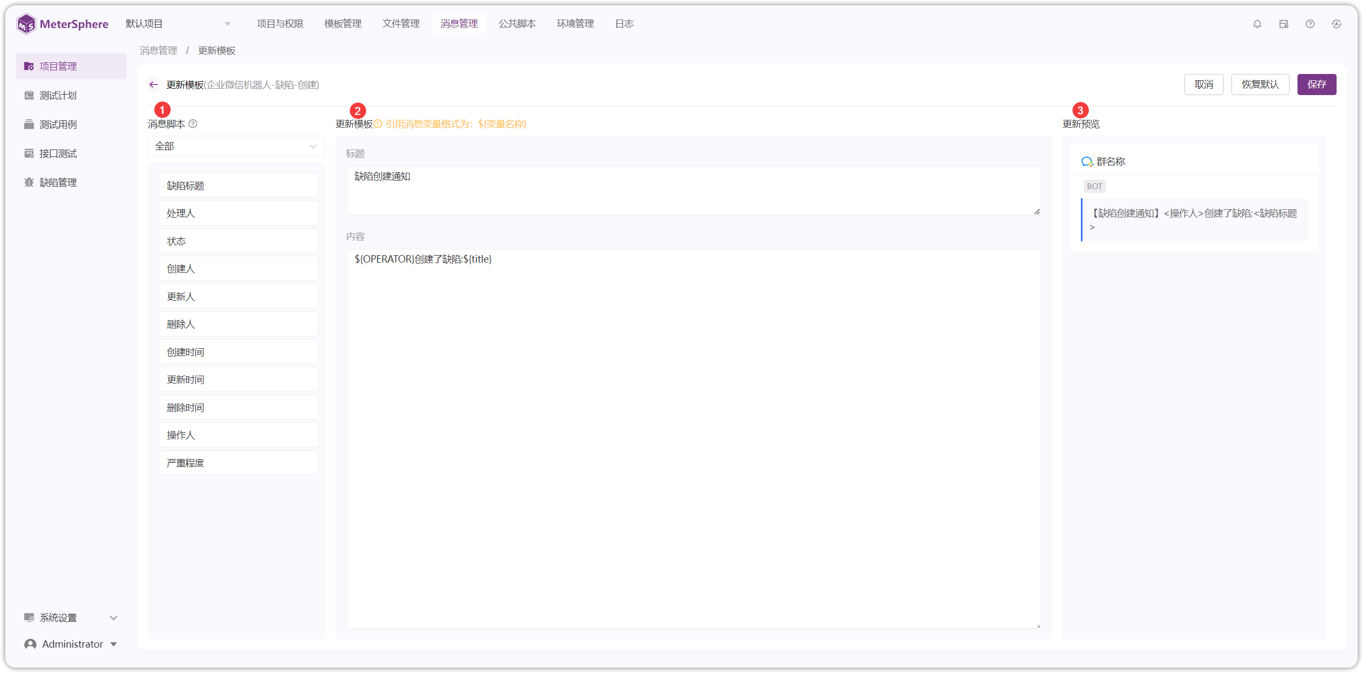
Task: Switch to the 文件管理 tab
Action: click(x=400, y=24)
